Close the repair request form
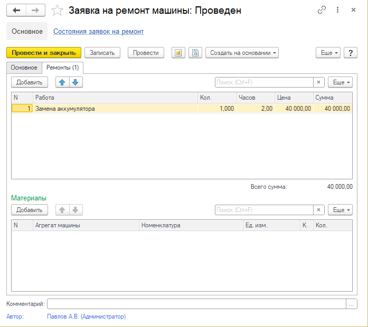The image size is (368, 327). tap(353, 10)
